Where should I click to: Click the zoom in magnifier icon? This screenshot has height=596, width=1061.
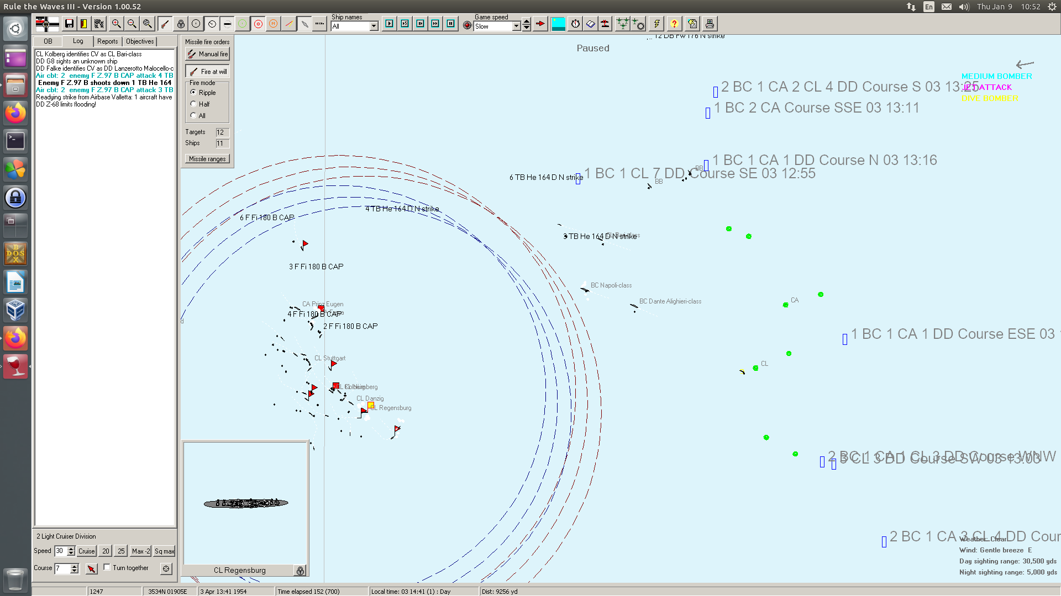(x=116, y=24)
